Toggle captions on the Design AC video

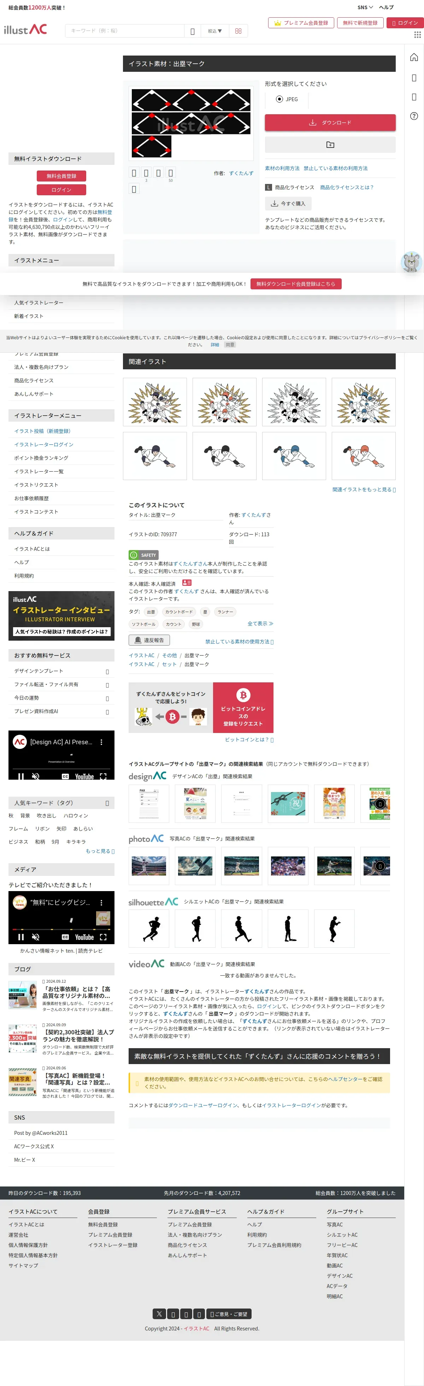pyautogui.click(x=65, y=776)
